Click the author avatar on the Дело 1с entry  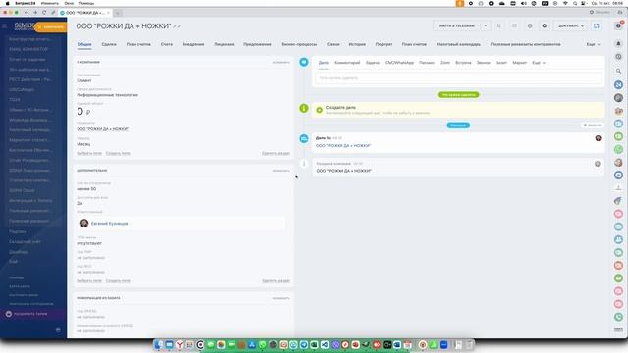click(x=598, y=138)
